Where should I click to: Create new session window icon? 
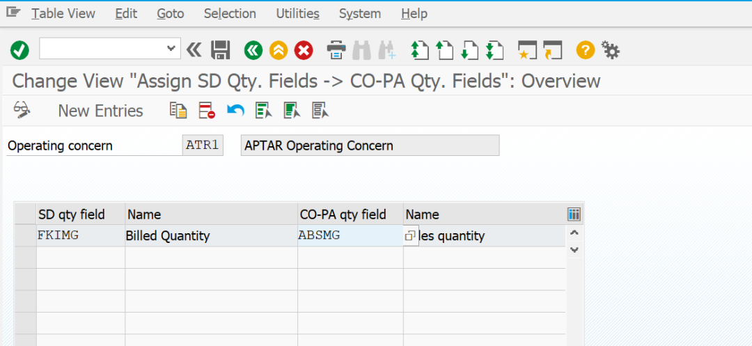click(528, 50)
